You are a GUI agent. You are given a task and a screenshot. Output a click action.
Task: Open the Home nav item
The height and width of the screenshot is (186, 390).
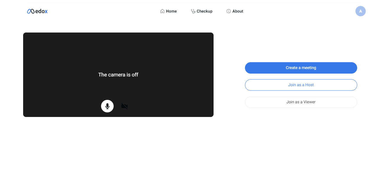click(x=168, y=11)
